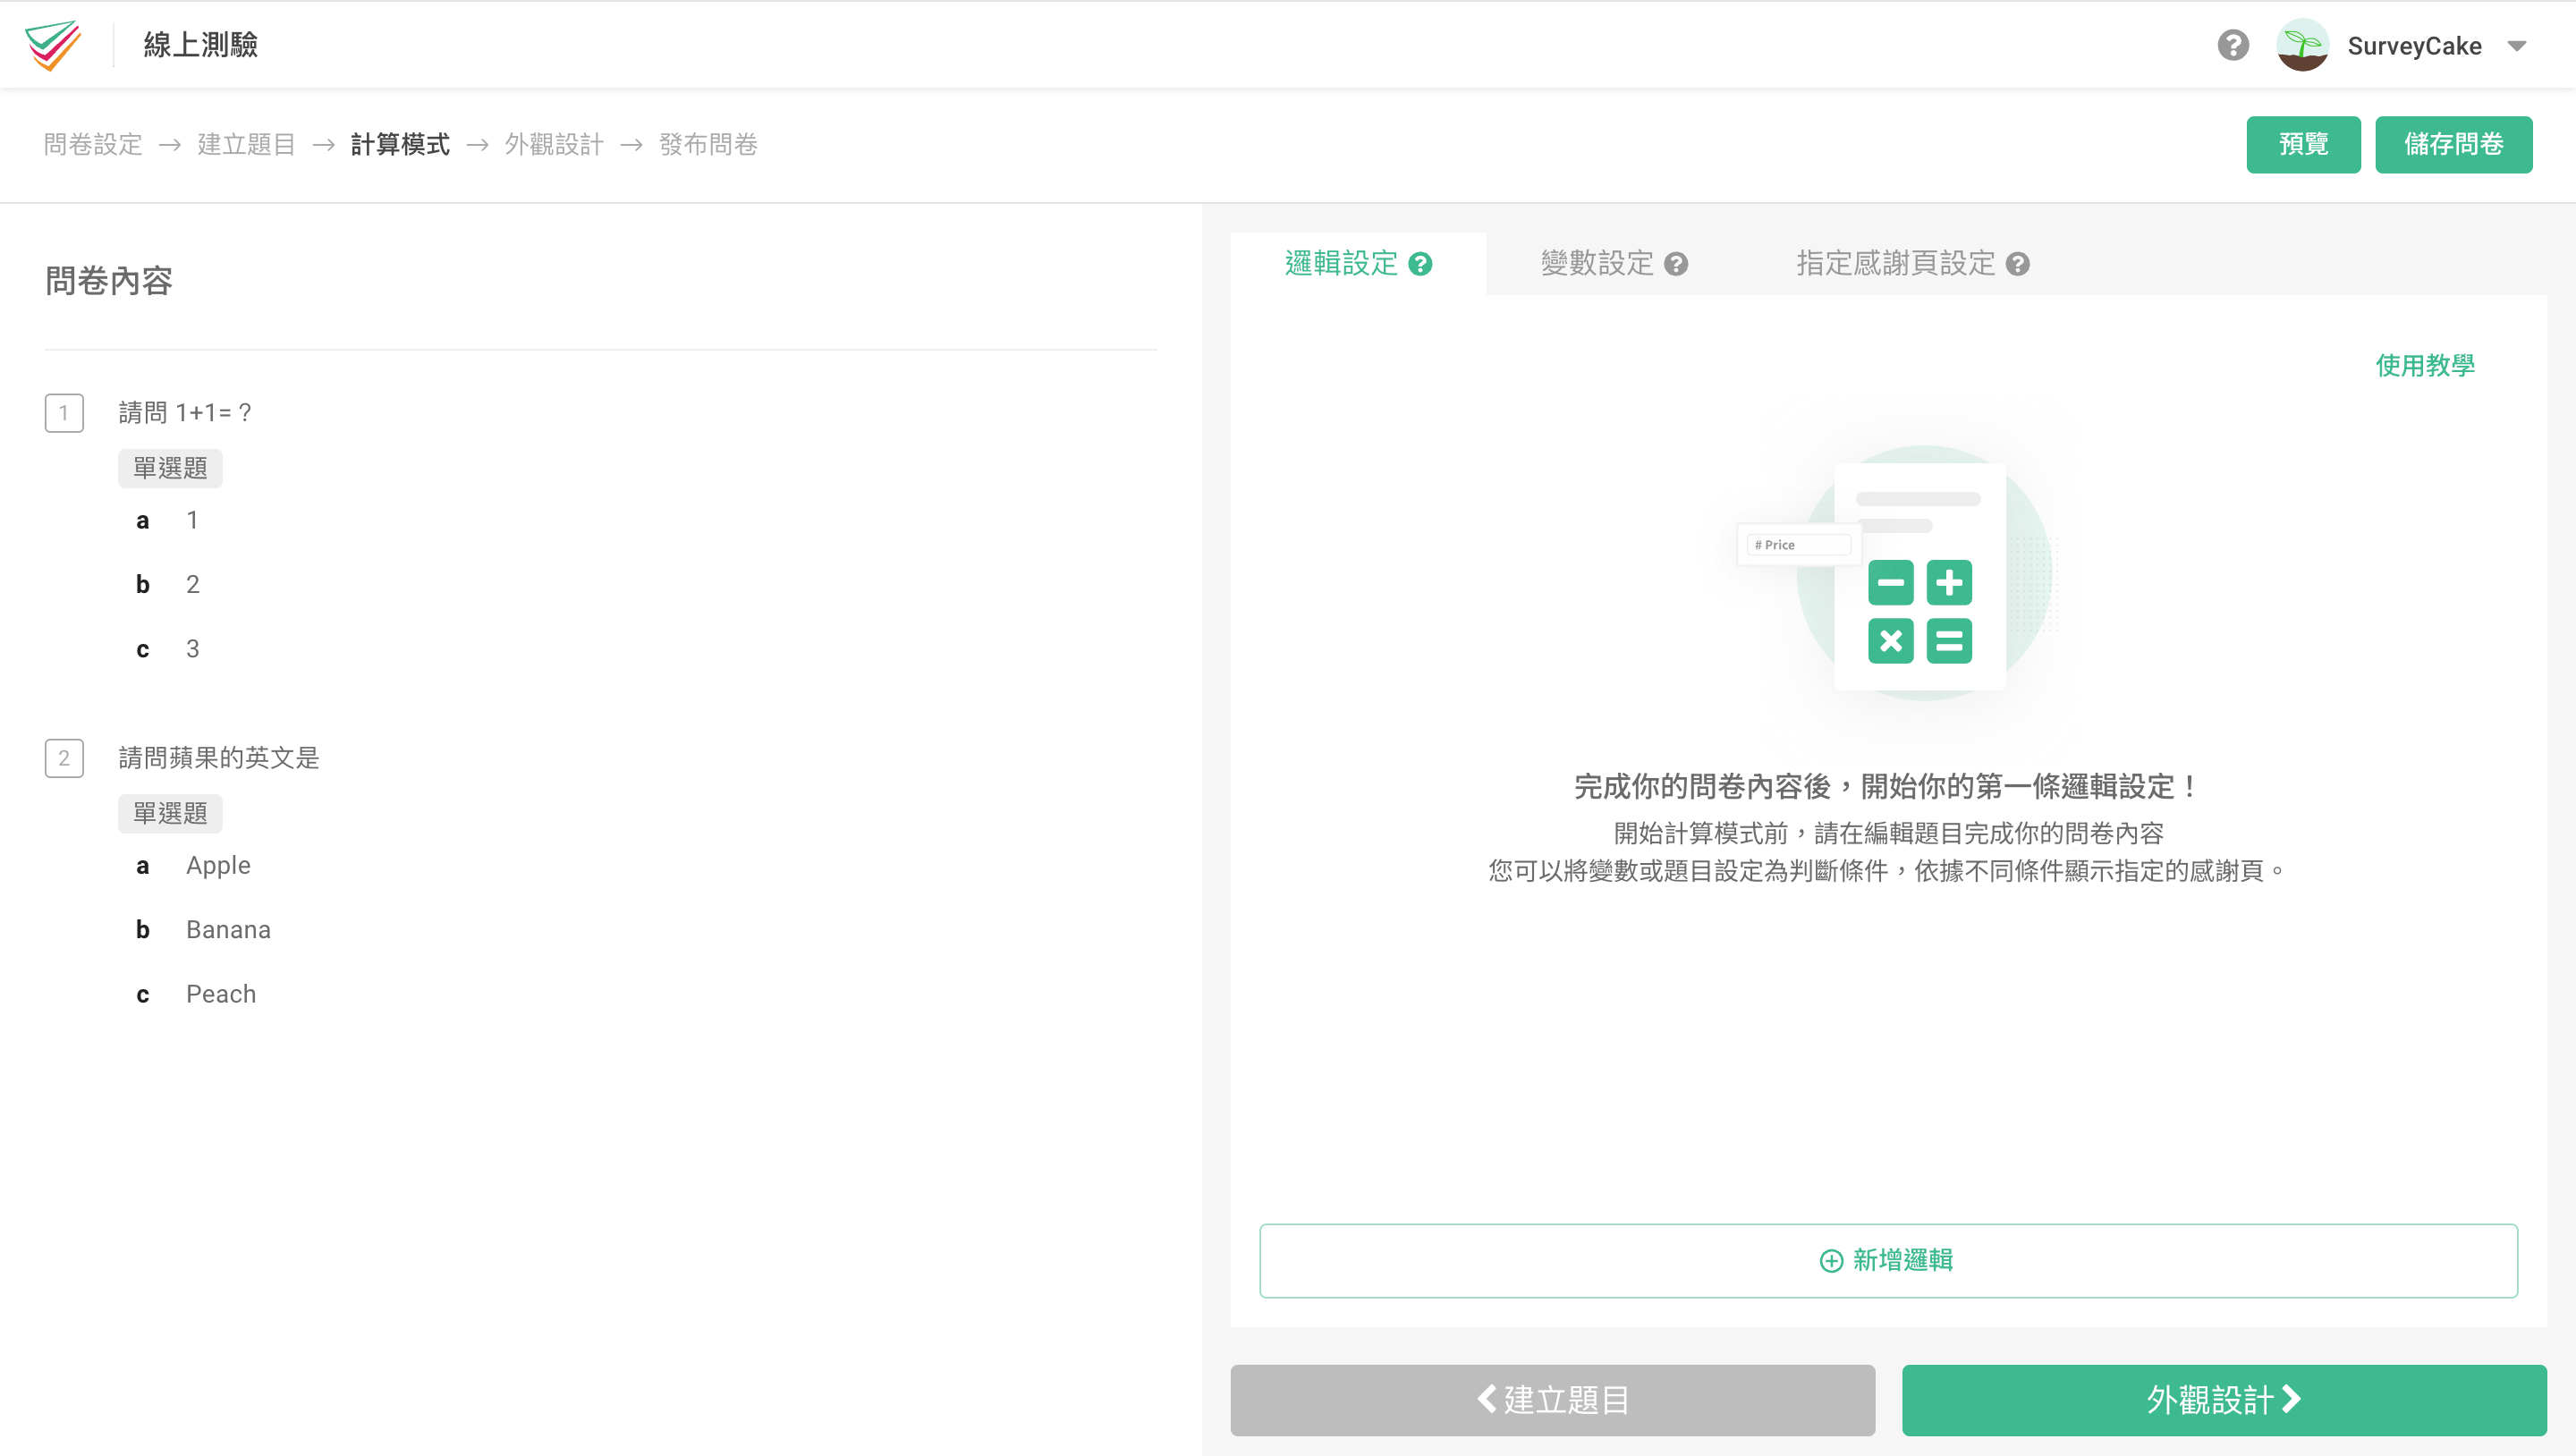
Task: Click the 預覽 button
Action: 2303,144
